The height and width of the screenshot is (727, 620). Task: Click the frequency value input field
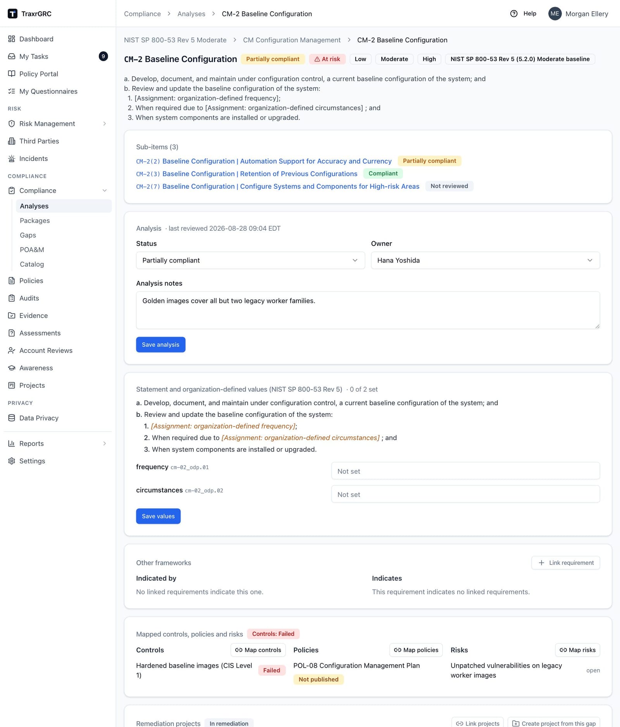(465, 471)
